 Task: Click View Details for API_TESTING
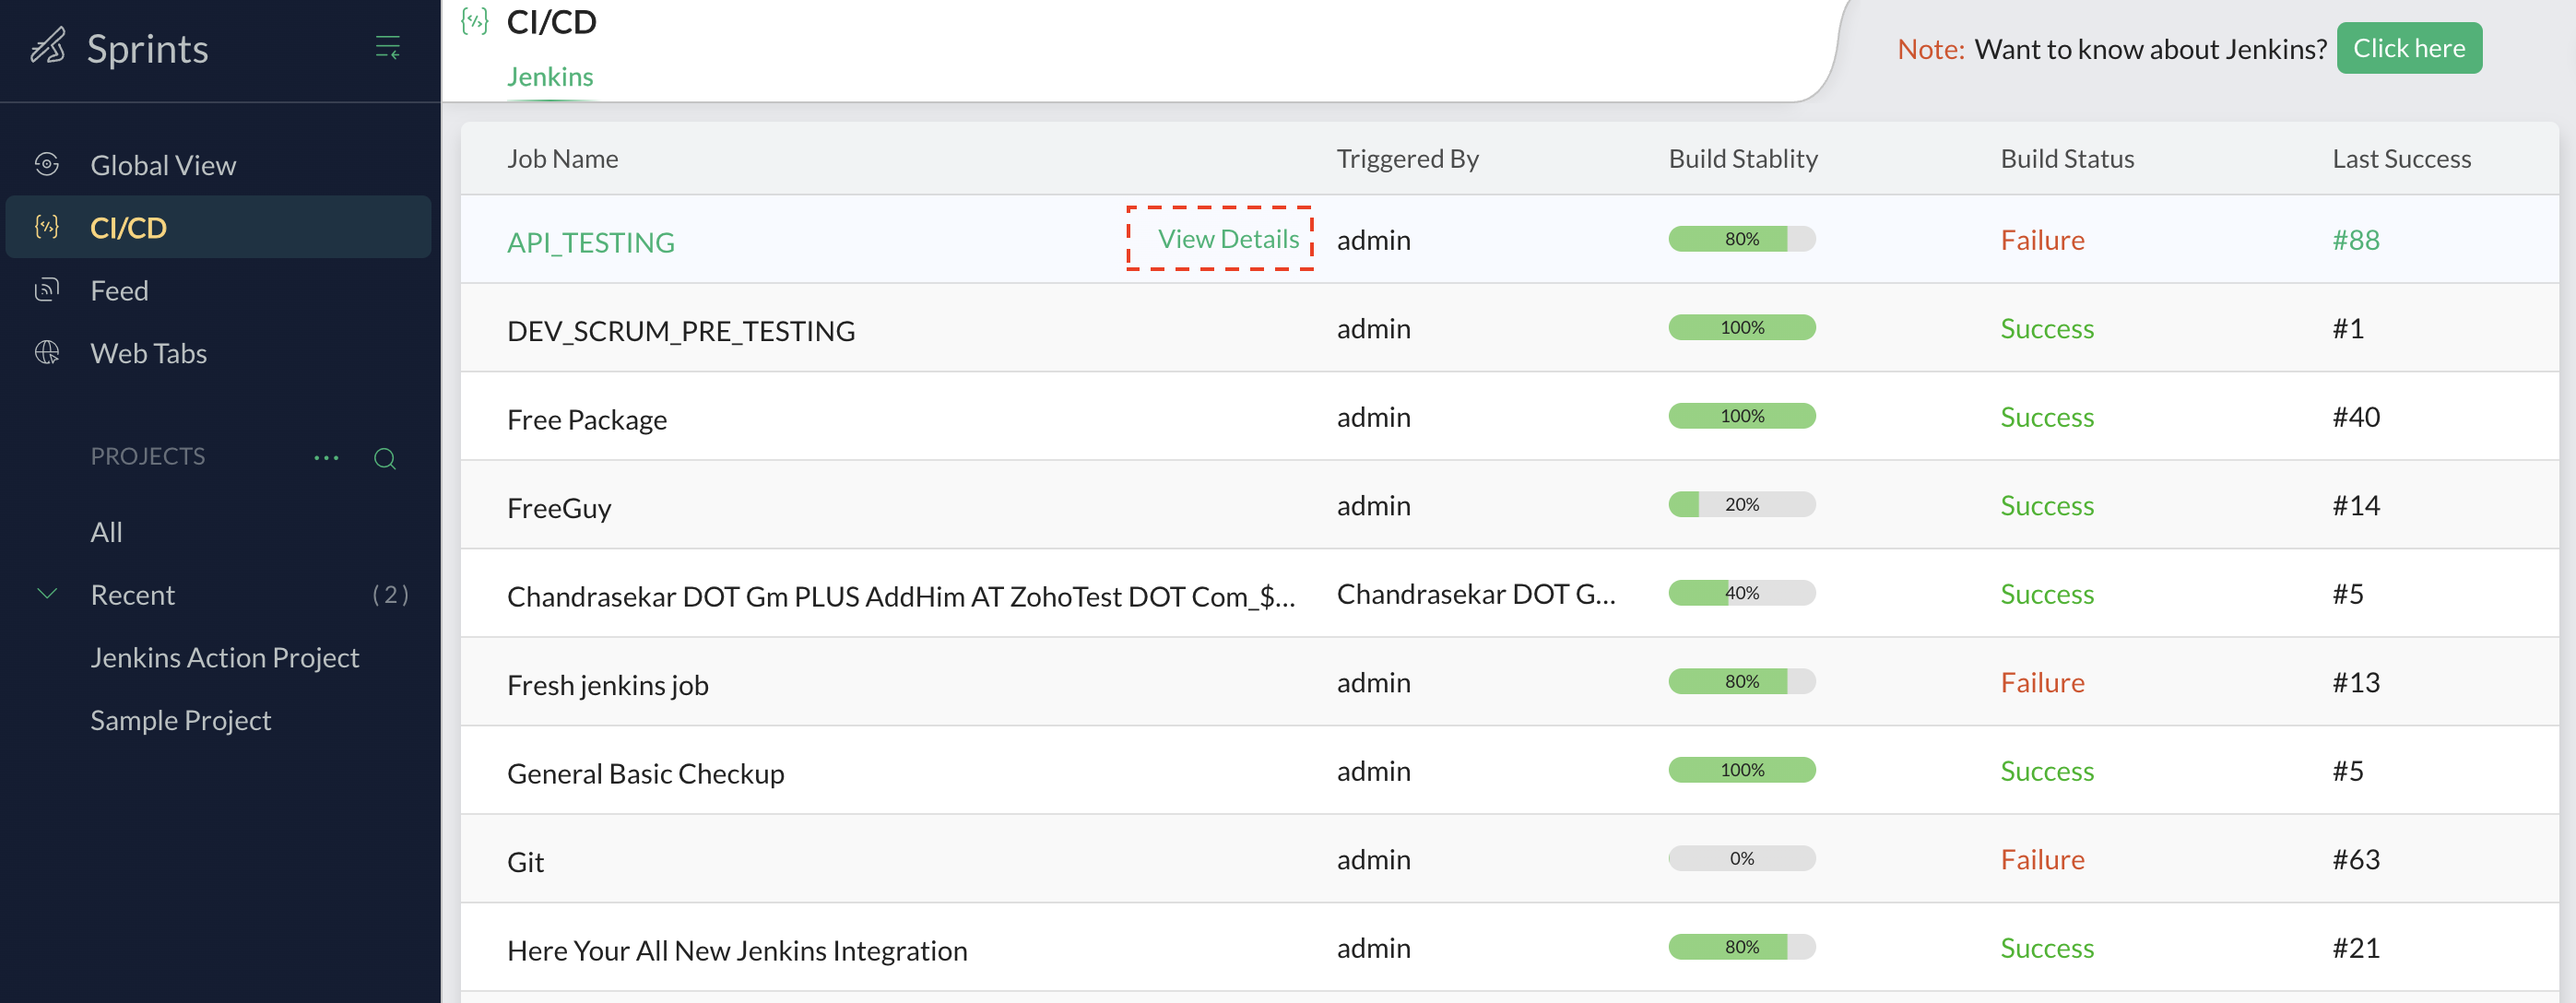pyautogui.click(x=1228, y=239)
